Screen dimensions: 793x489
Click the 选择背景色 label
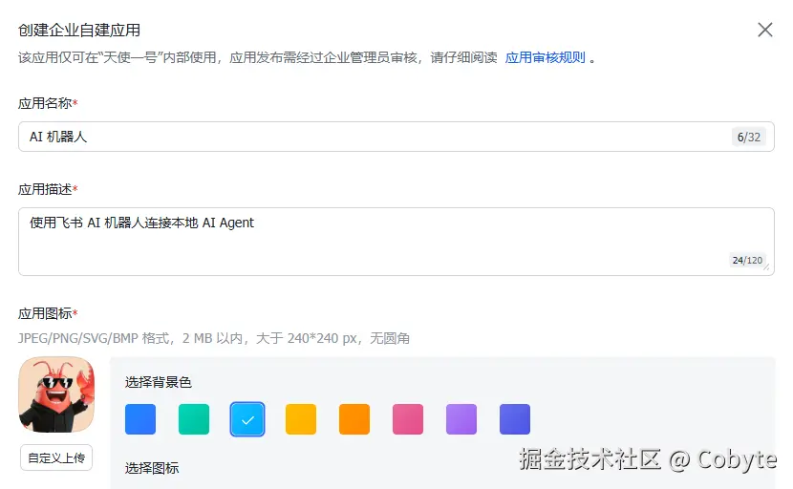point(159,382)
